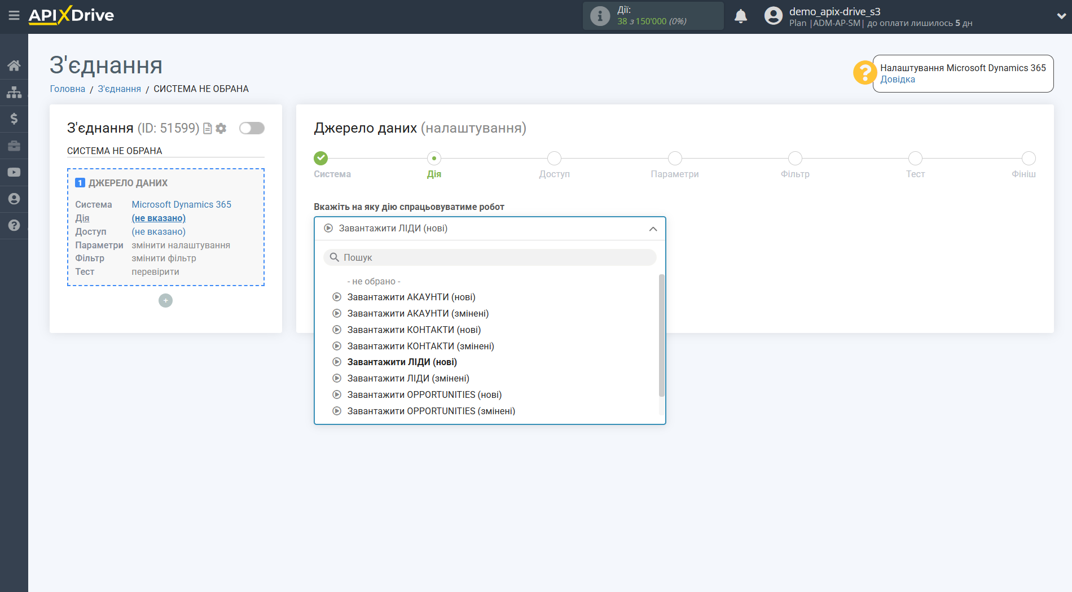Select Завантажити АКАУНТИ (нові)
1072x592 pixels.
tap(411, 297)
